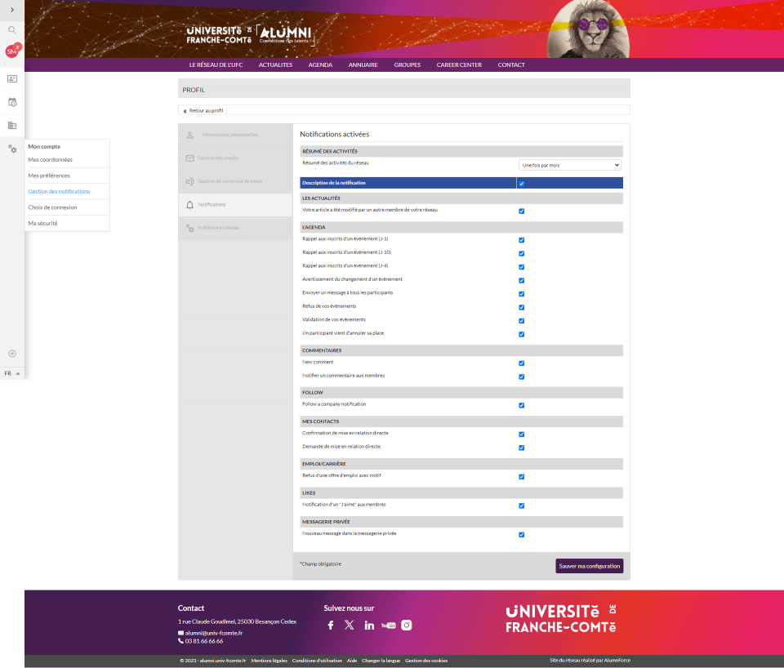784x668 pixels.
Task: Click the building icon in left sidebar
Action: [x=12, y=125]
